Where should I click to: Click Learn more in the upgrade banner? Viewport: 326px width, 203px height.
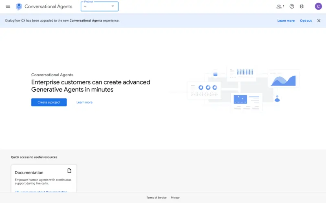pos(286,21)
